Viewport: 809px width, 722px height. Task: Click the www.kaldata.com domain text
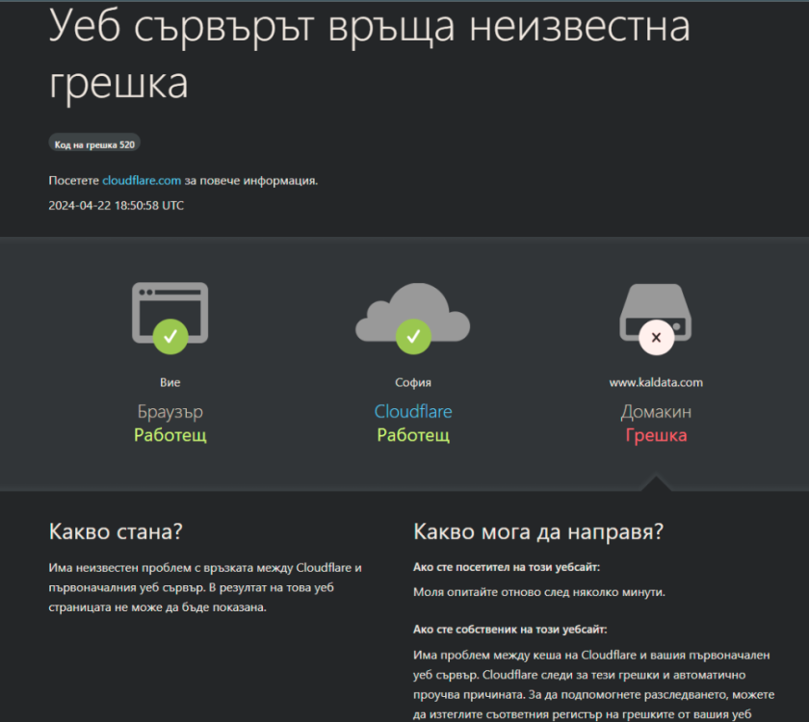click(x=656, y=382)
